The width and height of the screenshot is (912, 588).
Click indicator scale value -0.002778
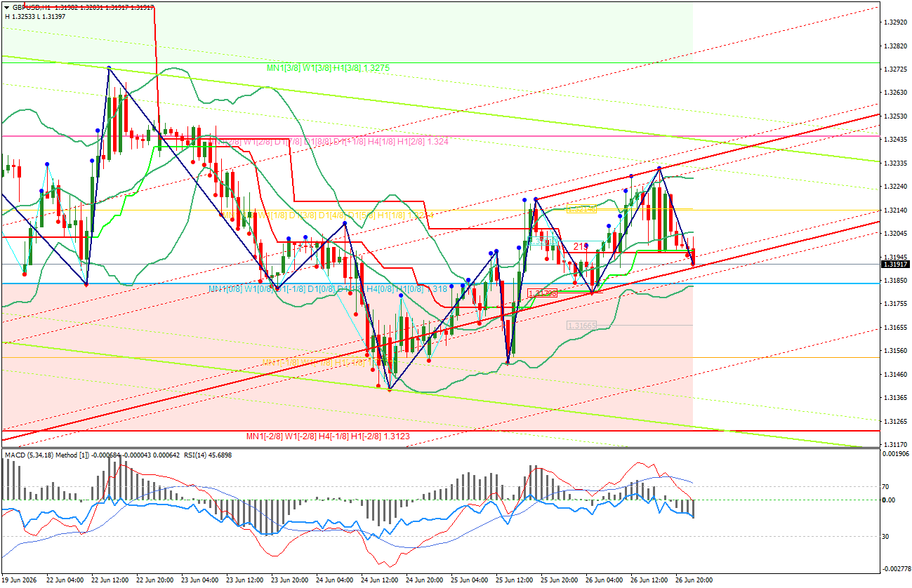pyautogui.click(x=895, y=568)
